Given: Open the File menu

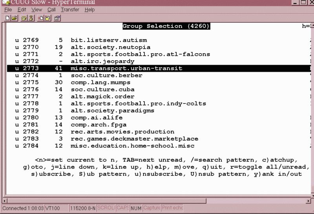Looking at the screenshot, I should pyautogui.click(x=8, y=9).
